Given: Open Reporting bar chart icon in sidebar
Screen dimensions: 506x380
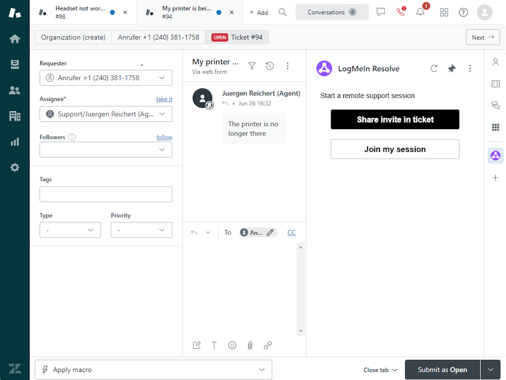Looking at the screenshot, I should (x=15, y=142).
